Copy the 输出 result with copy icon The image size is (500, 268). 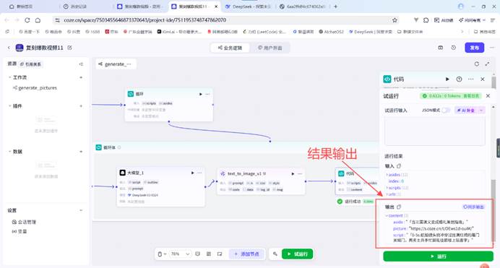click(399, 207)
